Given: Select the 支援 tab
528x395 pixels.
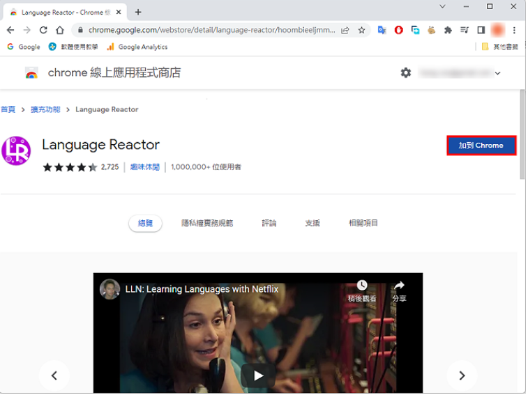Looking at the screenshot, I should pos(312,223).
